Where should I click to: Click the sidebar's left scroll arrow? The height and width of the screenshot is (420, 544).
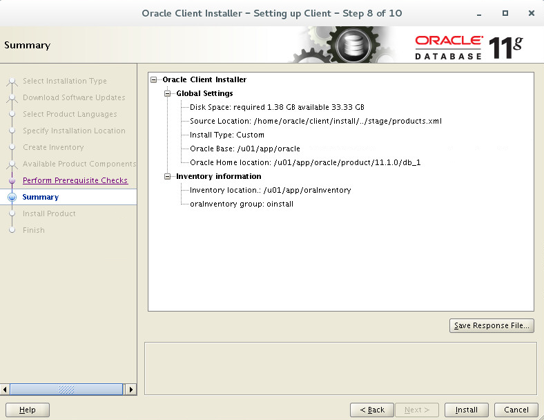[5, 390]
